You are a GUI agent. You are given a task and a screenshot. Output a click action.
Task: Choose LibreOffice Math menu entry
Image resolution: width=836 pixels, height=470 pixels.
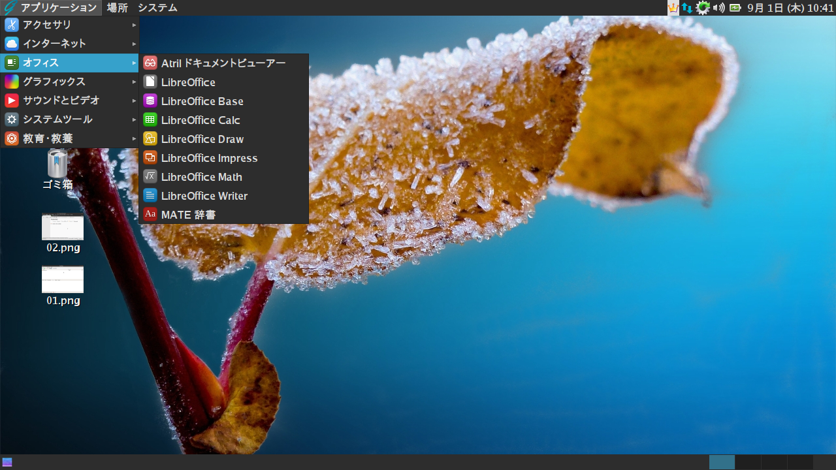(x=223, y=177)
